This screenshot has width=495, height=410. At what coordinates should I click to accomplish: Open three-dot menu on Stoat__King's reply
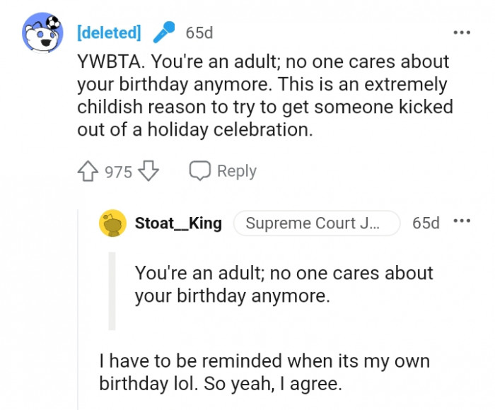point(461,222)
